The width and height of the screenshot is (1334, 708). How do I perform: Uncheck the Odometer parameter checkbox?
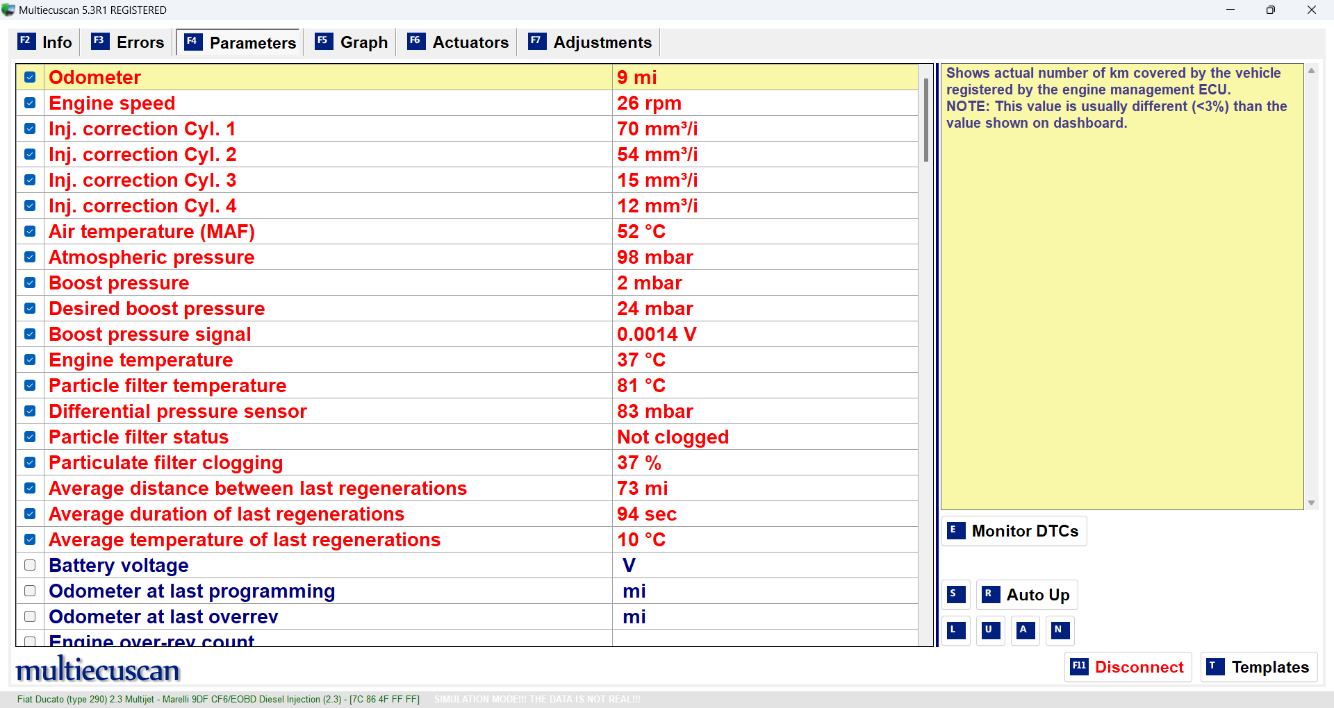tap(30, 77)
